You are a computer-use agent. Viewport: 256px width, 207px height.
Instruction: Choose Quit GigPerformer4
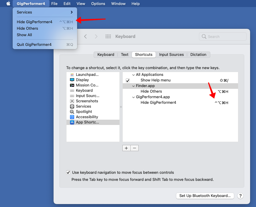tap(45, 44)
